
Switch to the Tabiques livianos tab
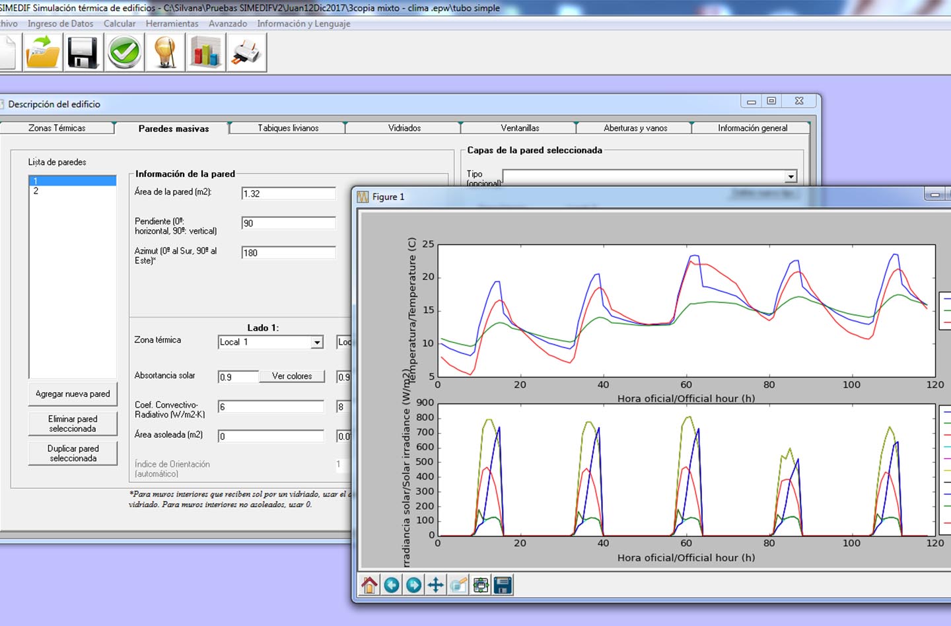288,128
